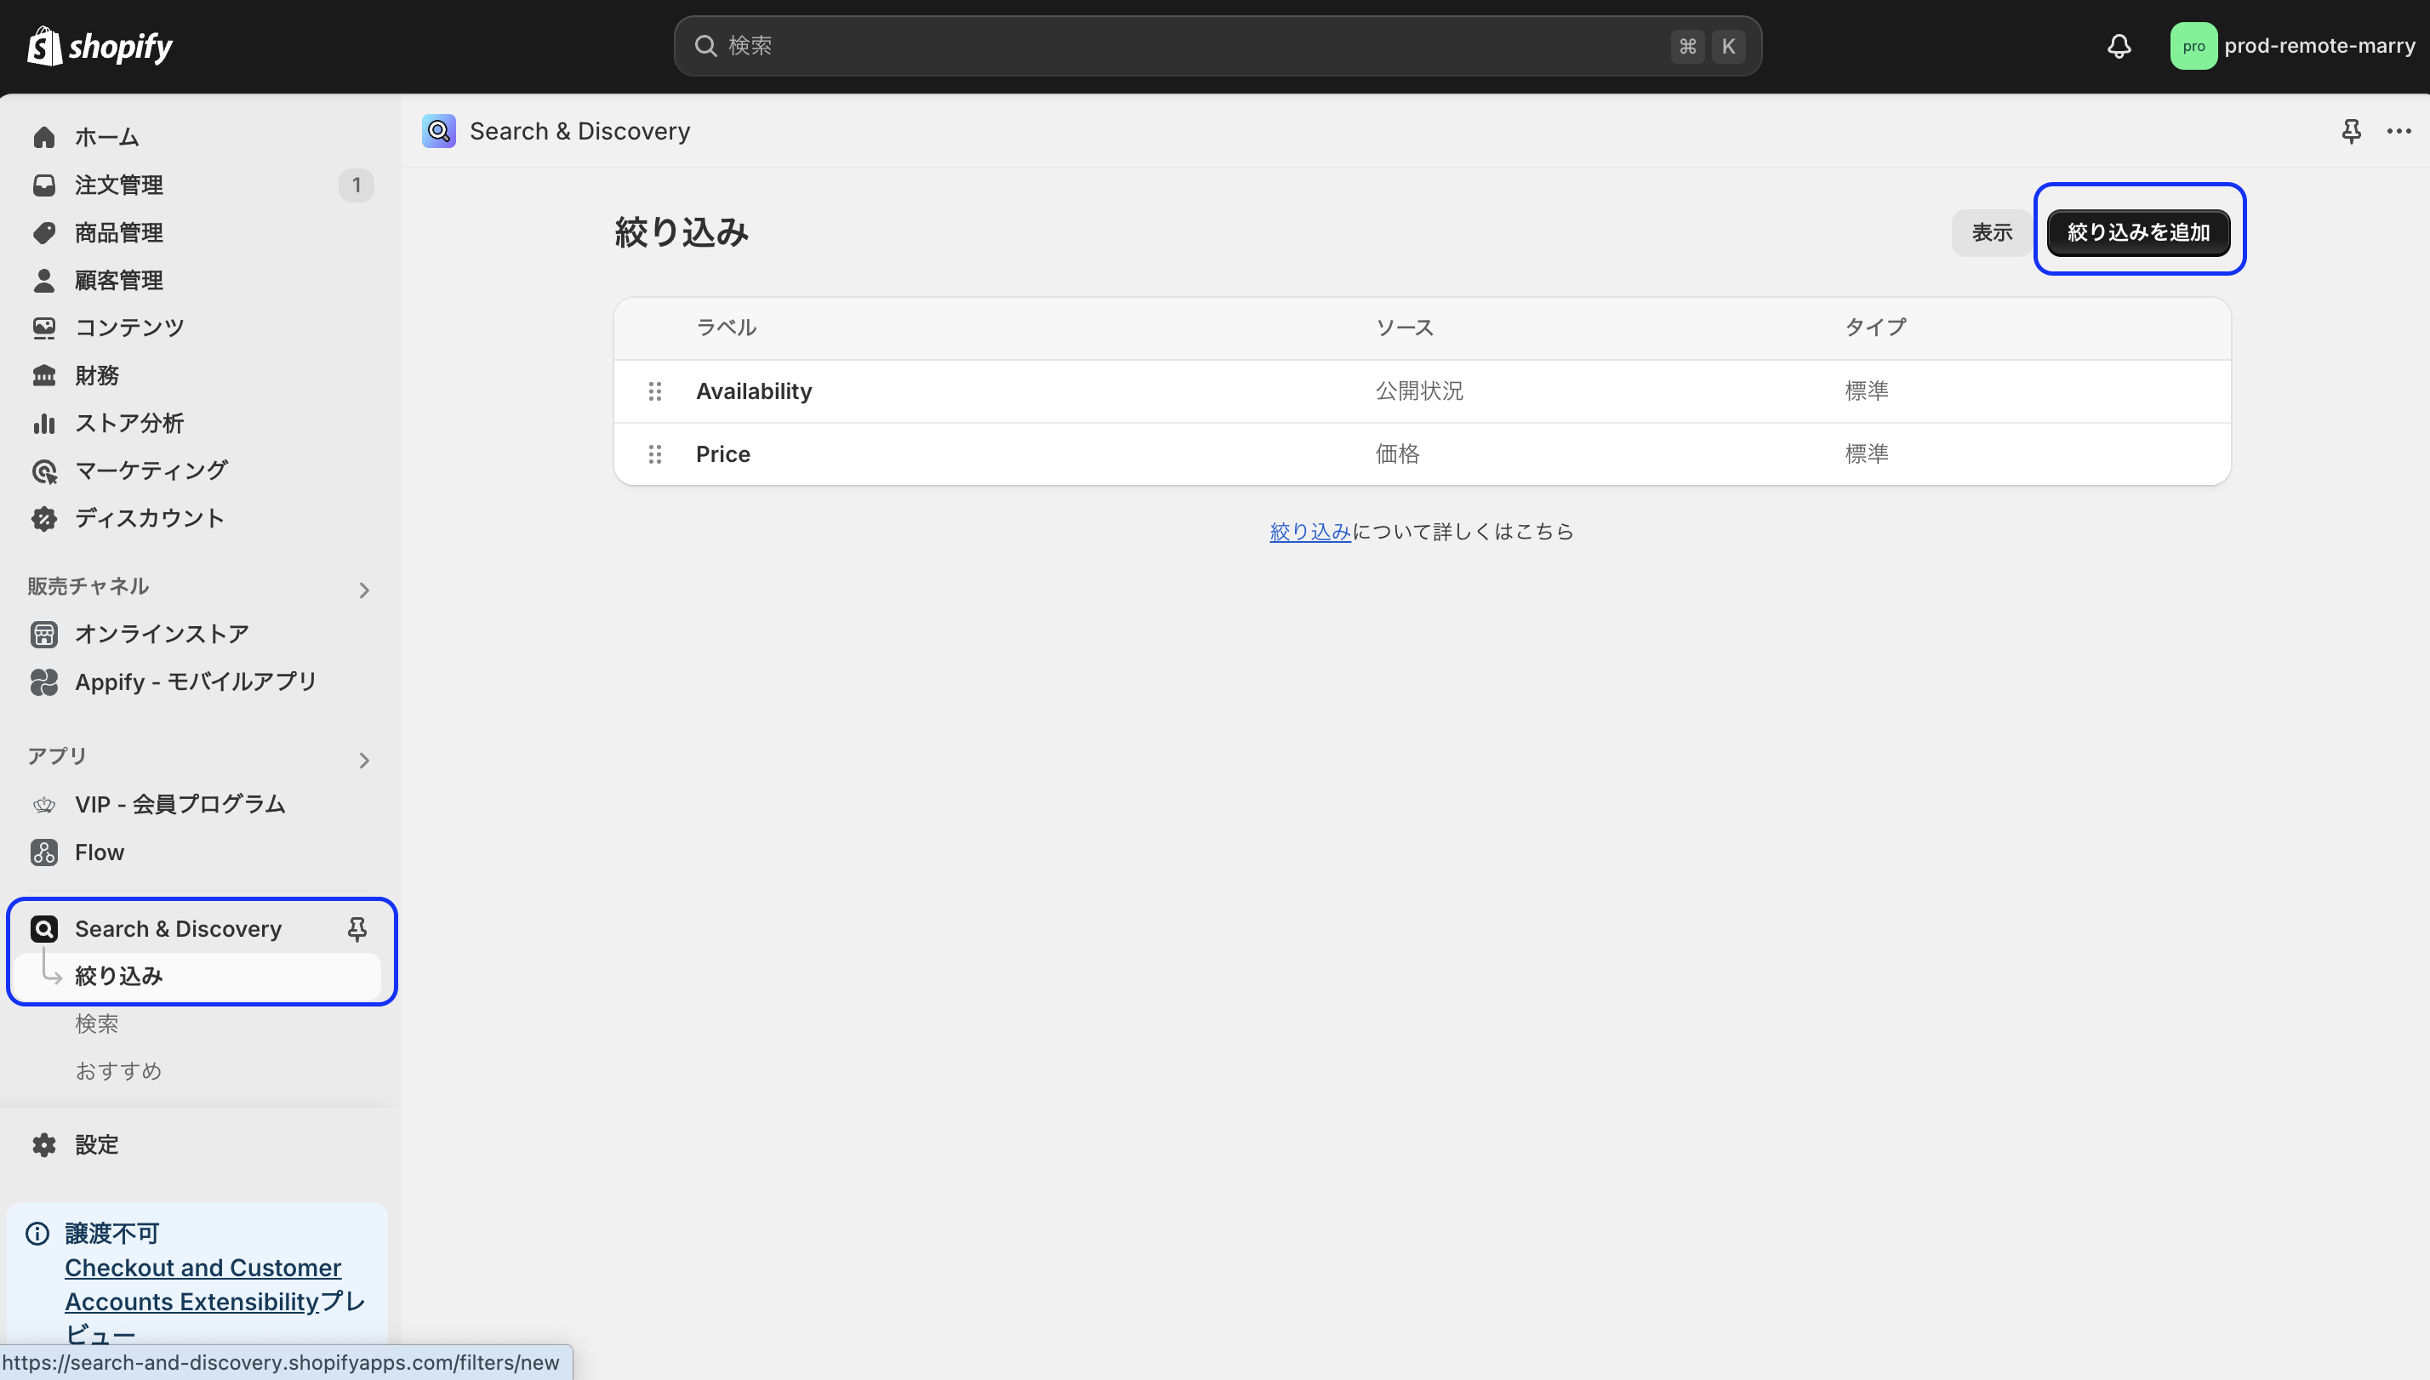Click the 価格 source cell
Viewport: 2430px width, 1380px height.
1397,454
